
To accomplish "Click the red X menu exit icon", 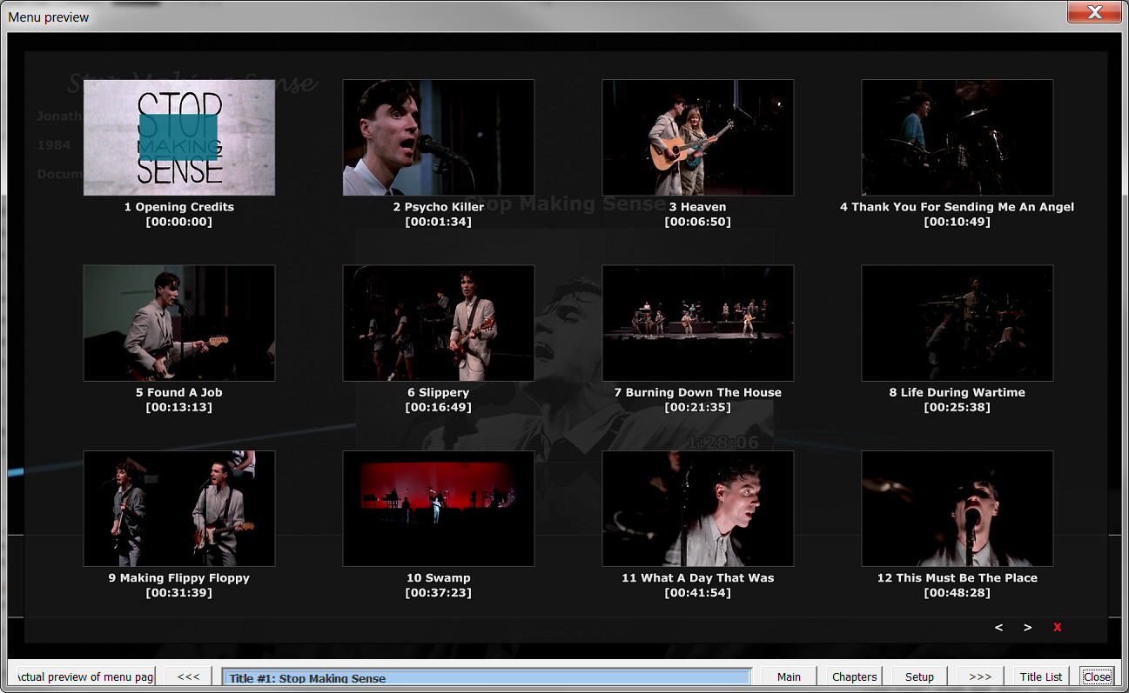I will (x=1057, y=628).
